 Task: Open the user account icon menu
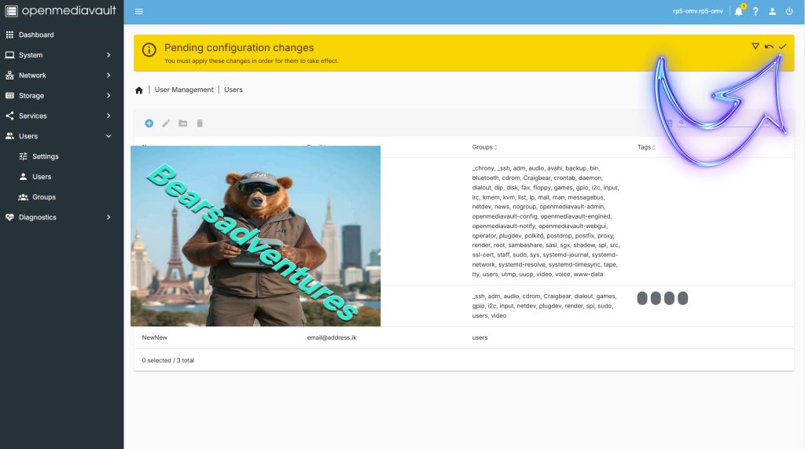772,12
